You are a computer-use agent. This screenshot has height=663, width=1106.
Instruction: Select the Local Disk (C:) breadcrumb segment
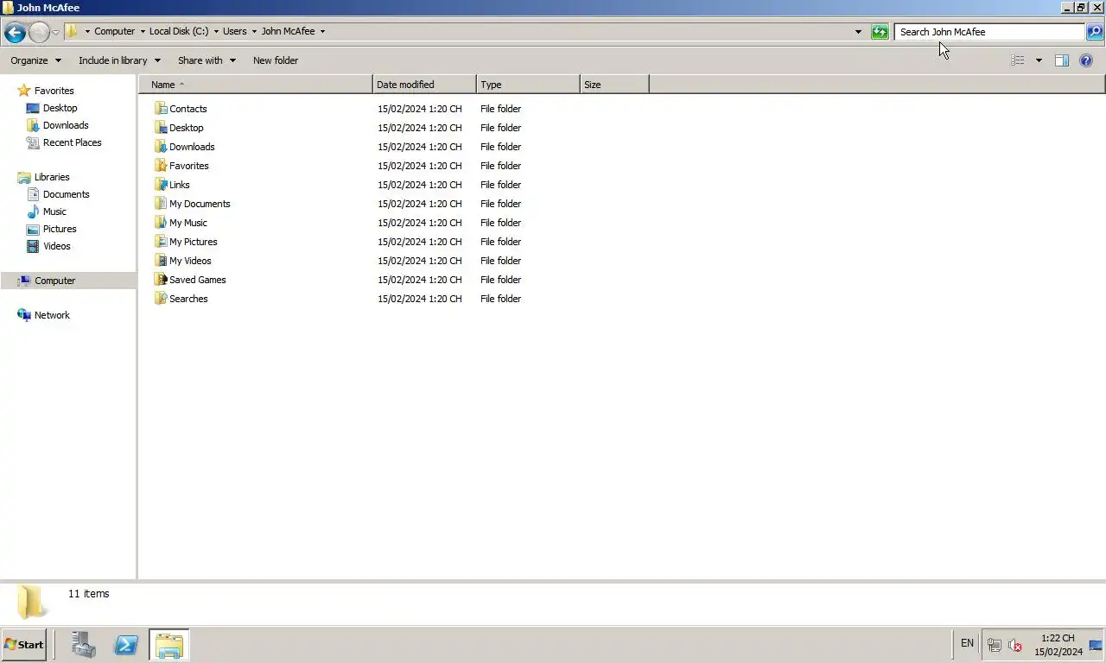[x=179, y=31]
